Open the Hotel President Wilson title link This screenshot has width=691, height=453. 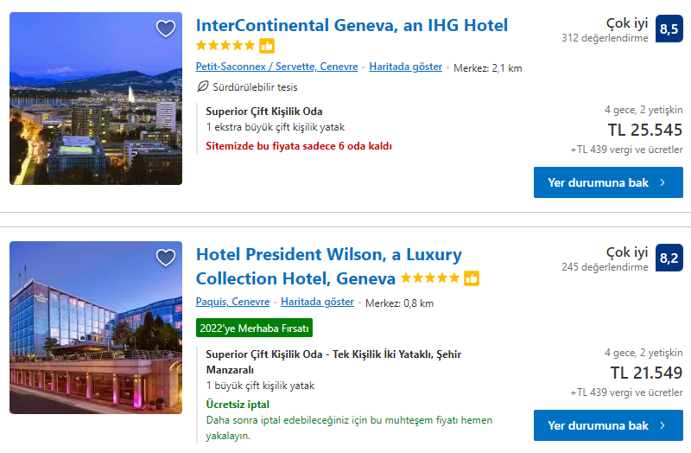pyautogui.click(x=328, y=255)
